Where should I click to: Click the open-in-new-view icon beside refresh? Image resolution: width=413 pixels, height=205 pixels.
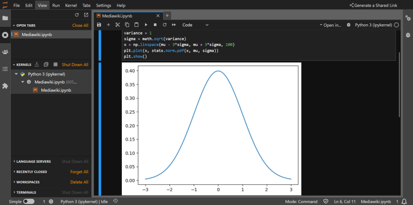pos(86,15)
